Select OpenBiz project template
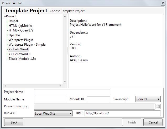This screenshot has width=167, height=129. 14,35
